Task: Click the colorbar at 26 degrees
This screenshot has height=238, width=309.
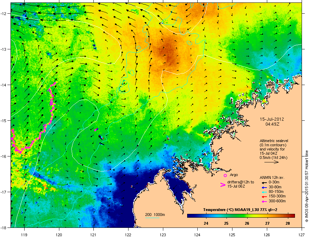Action: point(247,216)
